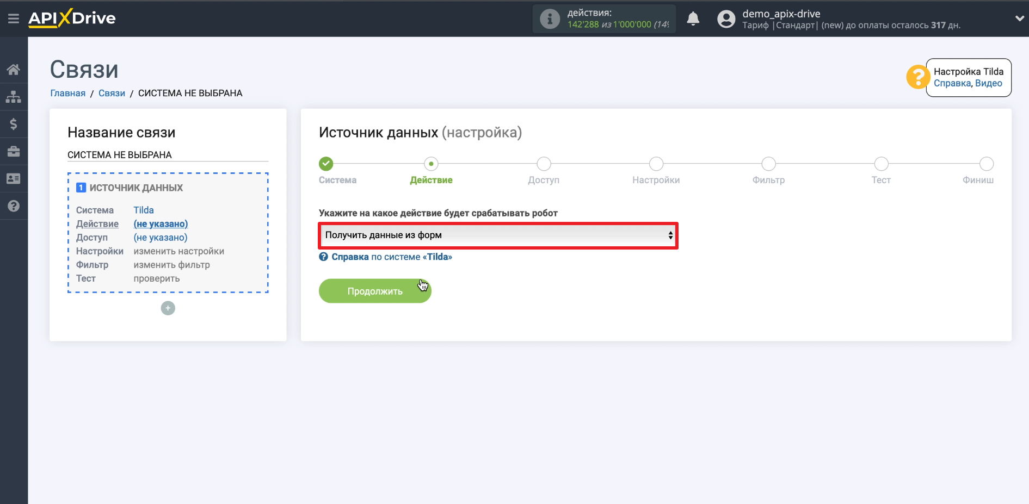1029x504 pixels.
Task: Click изменить фильтр
Action: [x=172, y=265]
